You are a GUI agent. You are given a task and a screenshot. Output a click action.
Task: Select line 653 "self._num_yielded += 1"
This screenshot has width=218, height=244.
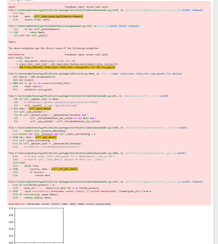(x=34, y=112)
